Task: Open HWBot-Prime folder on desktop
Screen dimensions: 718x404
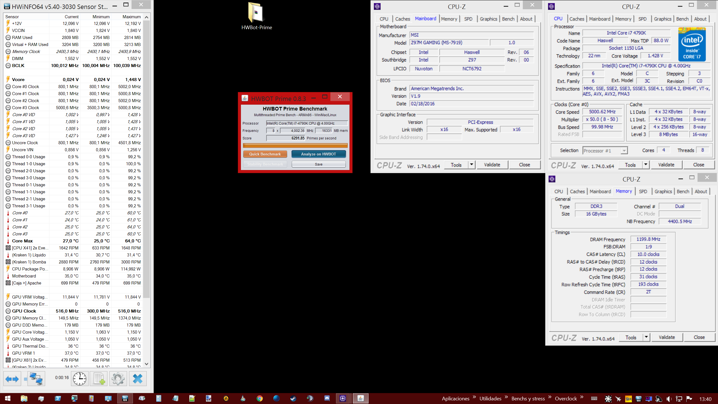Action: [256, 16]
